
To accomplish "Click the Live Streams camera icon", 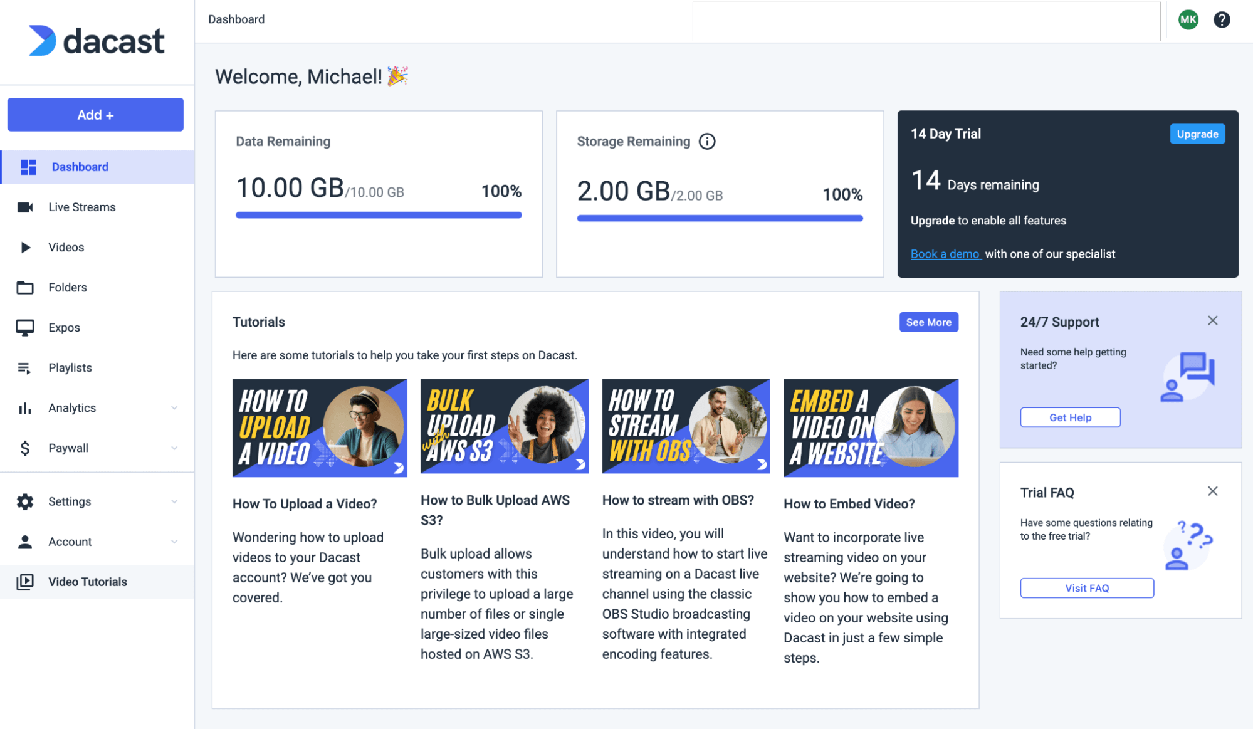I will tap(25, 207).
